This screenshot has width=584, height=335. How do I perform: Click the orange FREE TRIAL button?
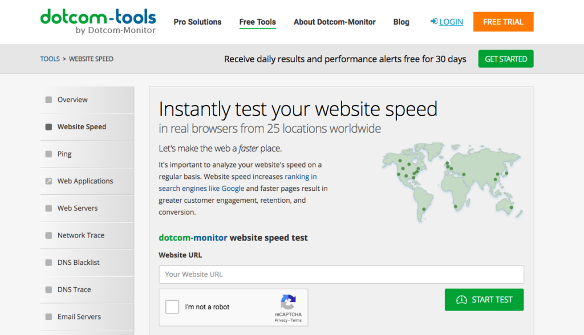pyautogui.click(x=503, y=22)
